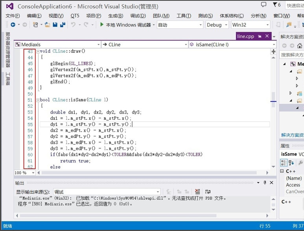This screenshot has height=231, width=304.
Task: Click the Navigate Backward arrow icon
Action: [13, 25]
